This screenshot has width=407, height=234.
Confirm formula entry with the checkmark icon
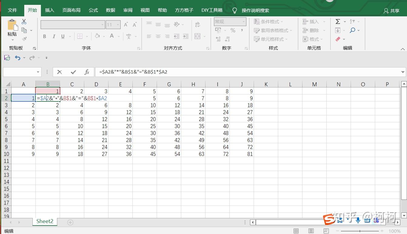[x=73, y=72]
